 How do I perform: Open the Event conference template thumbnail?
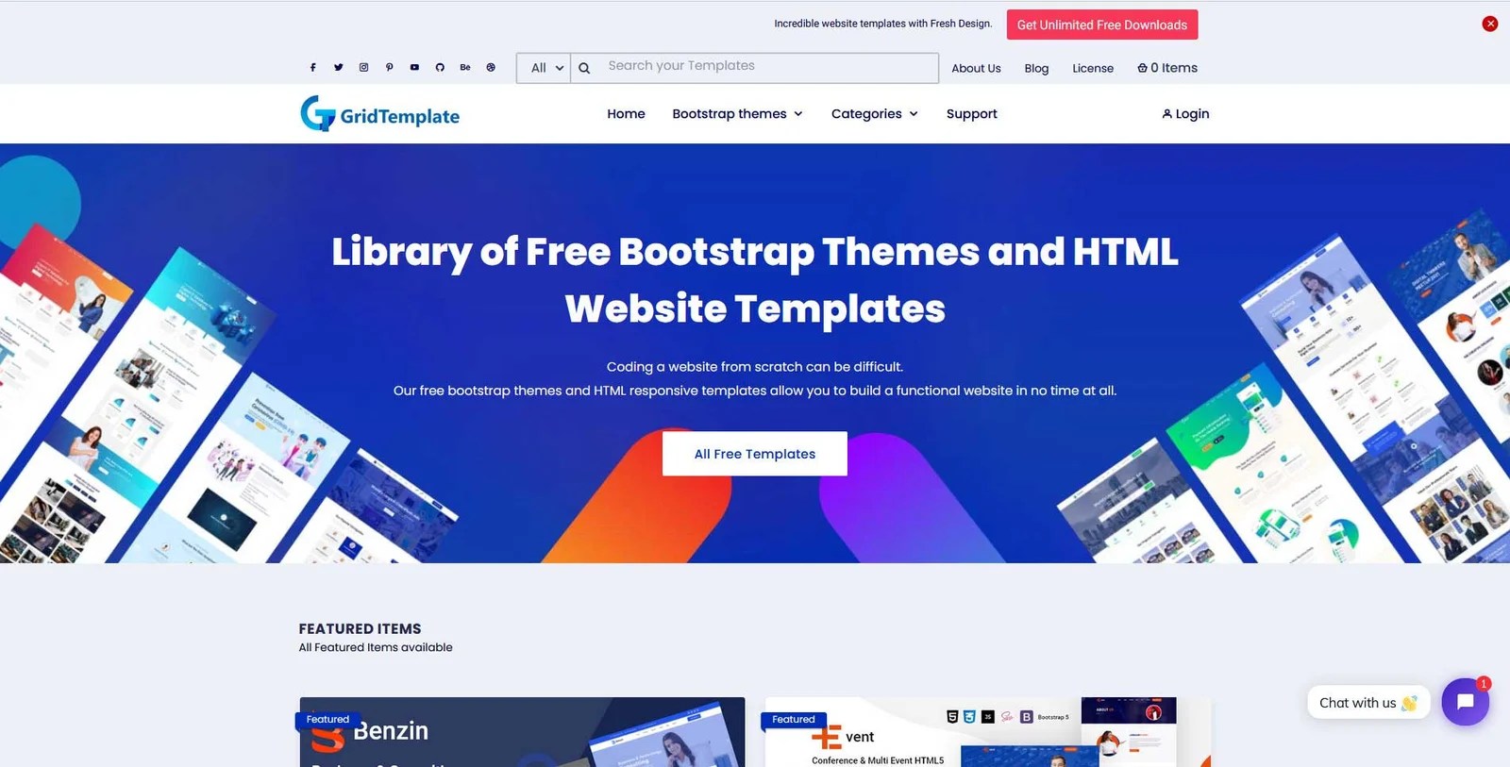987,732
